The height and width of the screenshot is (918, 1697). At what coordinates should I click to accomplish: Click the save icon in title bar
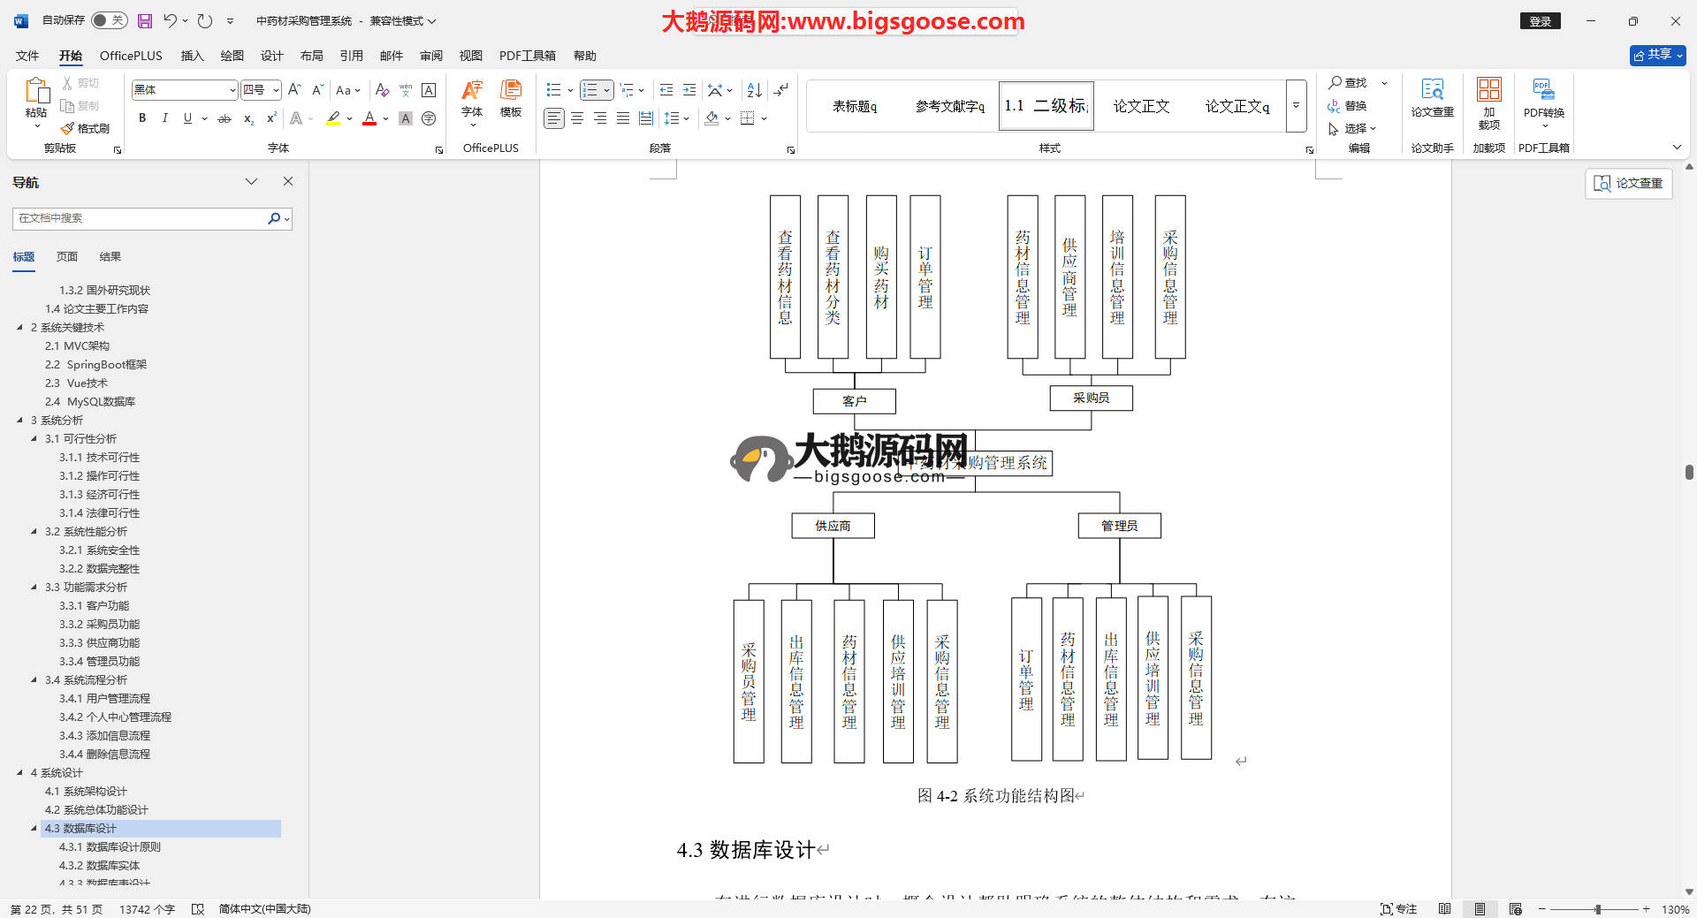pyautogui.click(x=145, y=20)
